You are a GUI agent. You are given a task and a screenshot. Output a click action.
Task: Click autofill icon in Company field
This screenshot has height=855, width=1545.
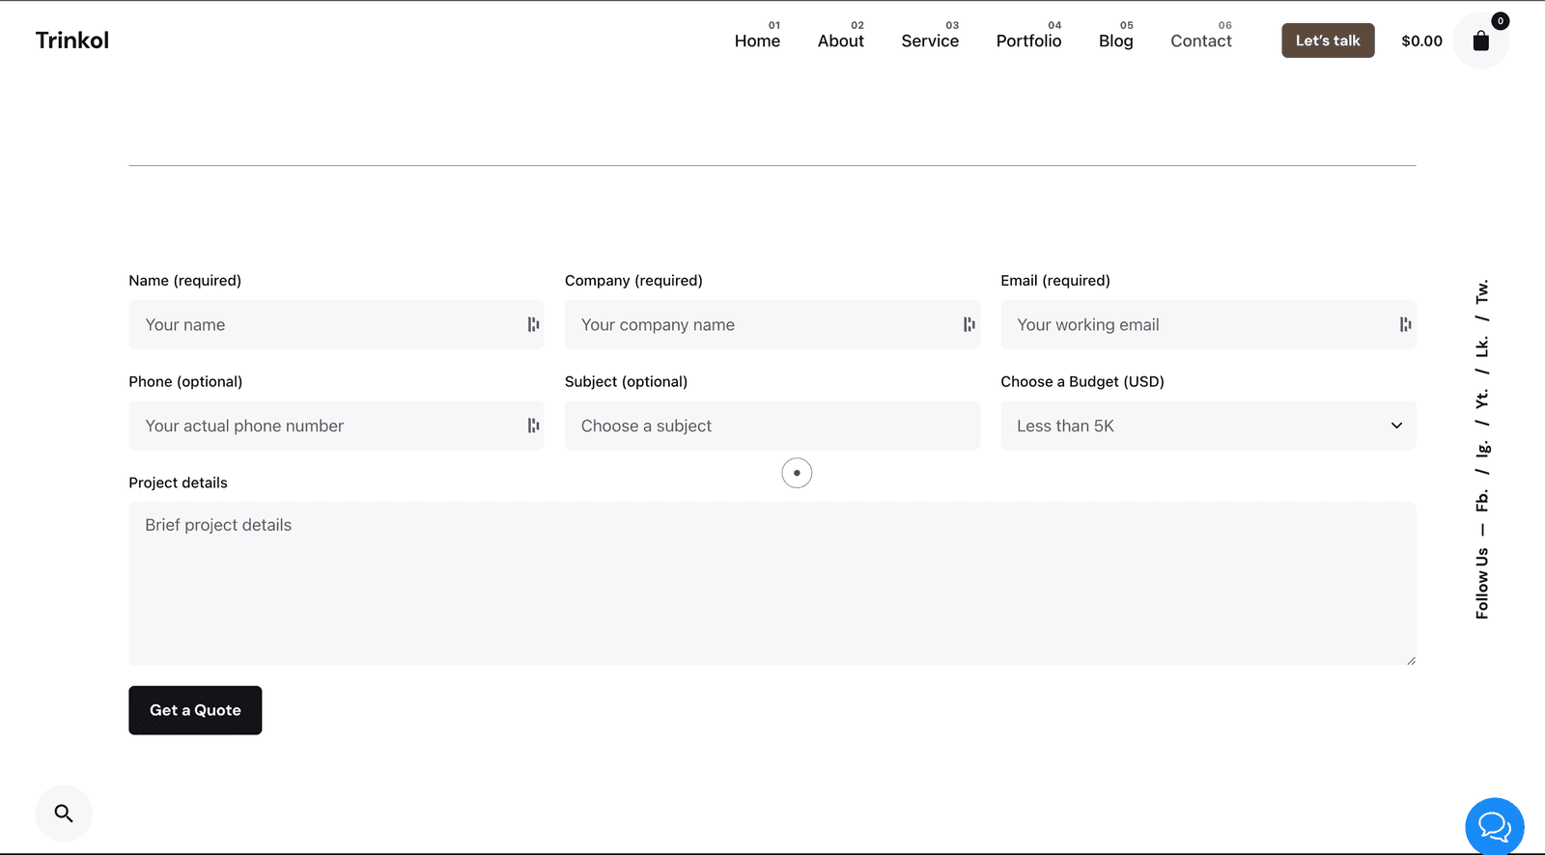pyautogui.click(x=969, y=324)
